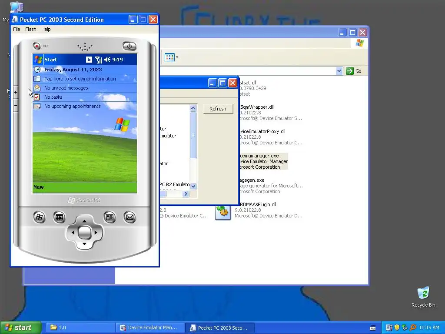Click scroll up arrow in Device Emulator Manager list

(x=193, y=108)
